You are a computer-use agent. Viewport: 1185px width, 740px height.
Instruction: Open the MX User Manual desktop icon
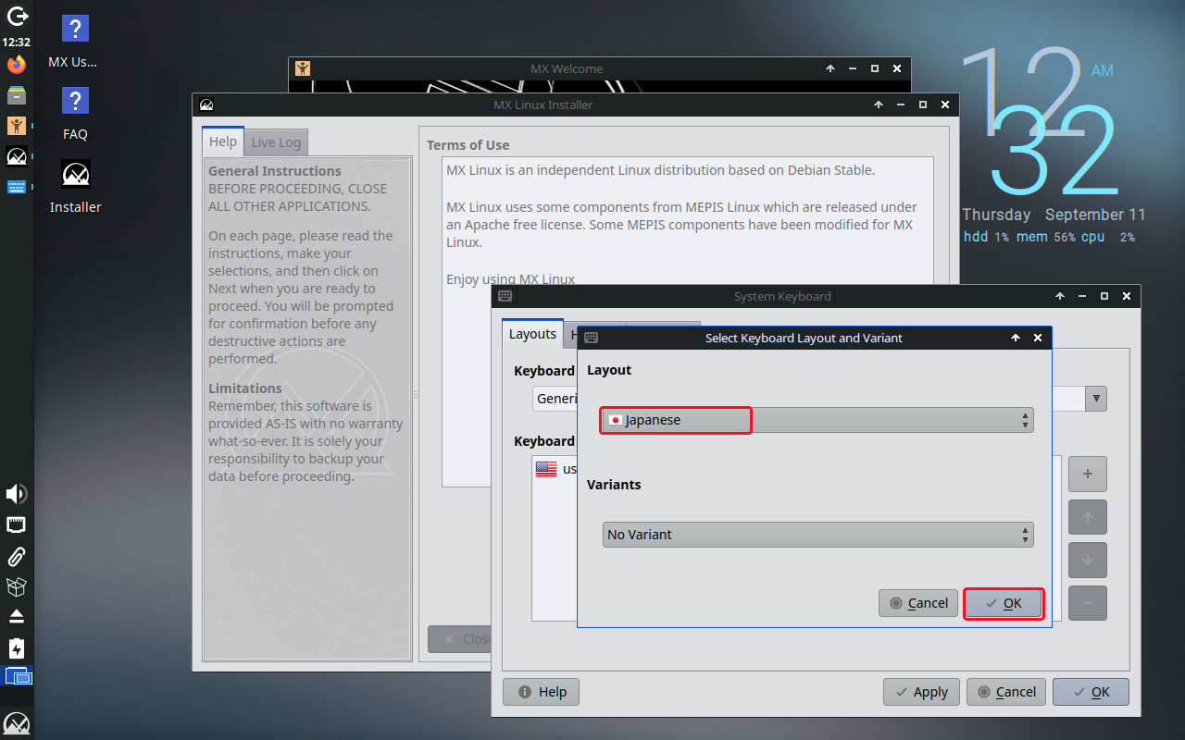(74, 43)
